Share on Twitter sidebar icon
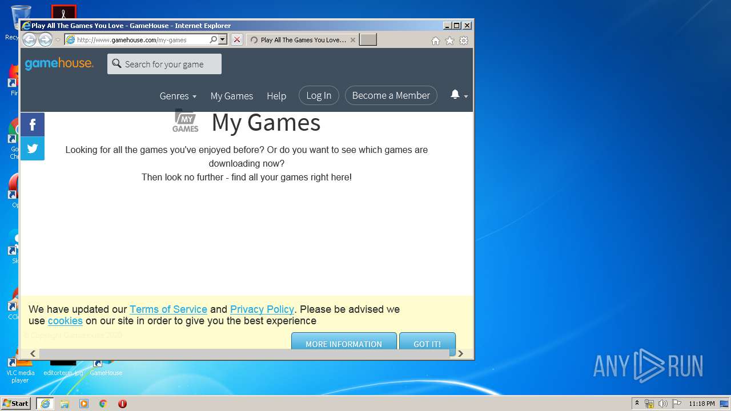Viewport: 731px width, 411px height. tap(33, 148)
